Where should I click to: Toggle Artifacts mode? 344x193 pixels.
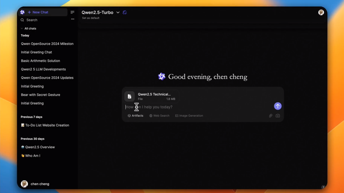tap(135, 116)
